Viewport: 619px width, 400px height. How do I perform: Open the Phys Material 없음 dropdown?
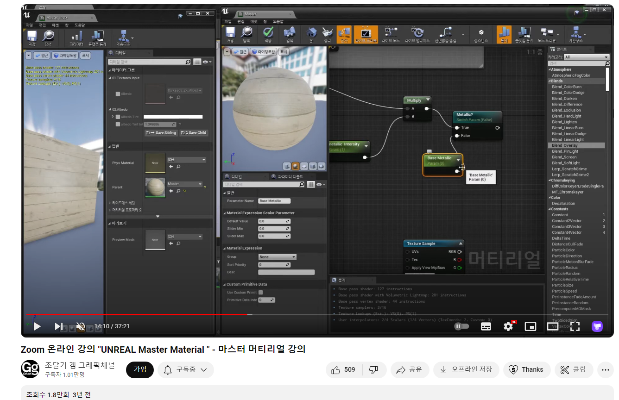tap(186, 160)
